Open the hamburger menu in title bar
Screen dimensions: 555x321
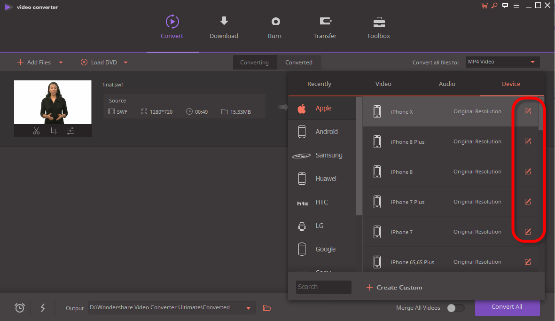[516, 5]
